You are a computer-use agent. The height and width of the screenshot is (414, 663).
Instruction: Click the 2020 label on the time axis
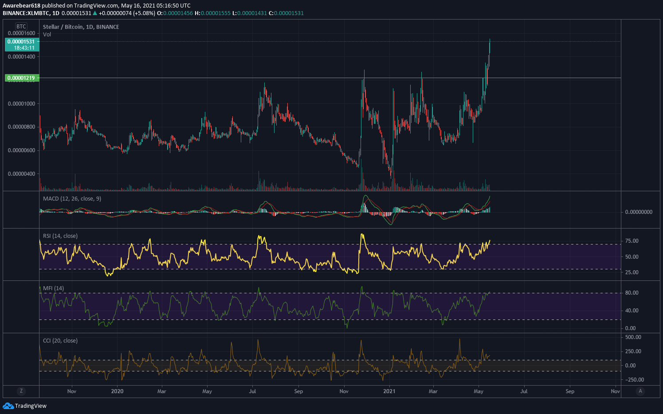[x=117, y=391]
